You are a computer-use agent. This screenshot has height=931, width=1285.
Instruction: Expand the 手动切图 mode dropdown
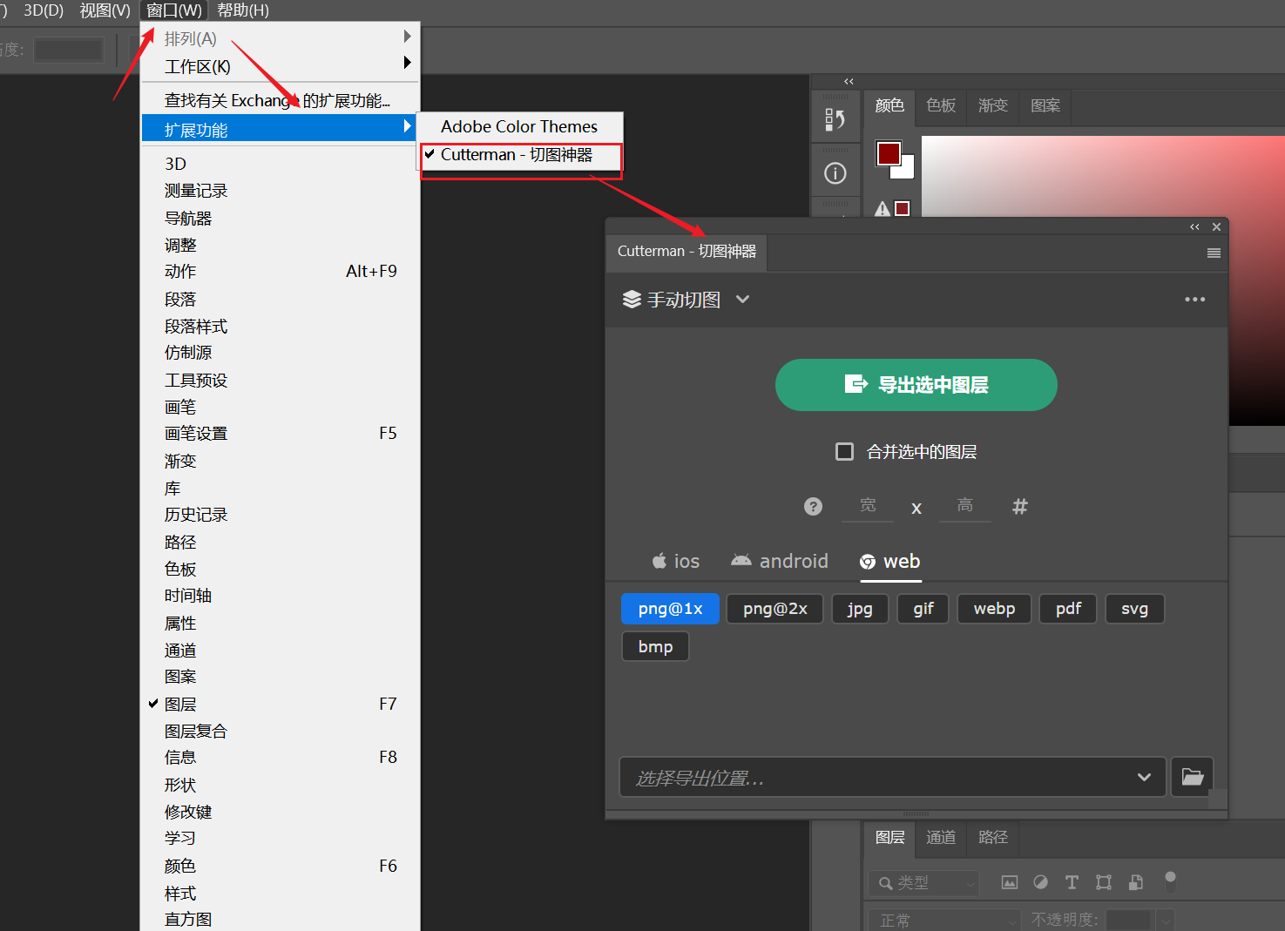[742, 300]
